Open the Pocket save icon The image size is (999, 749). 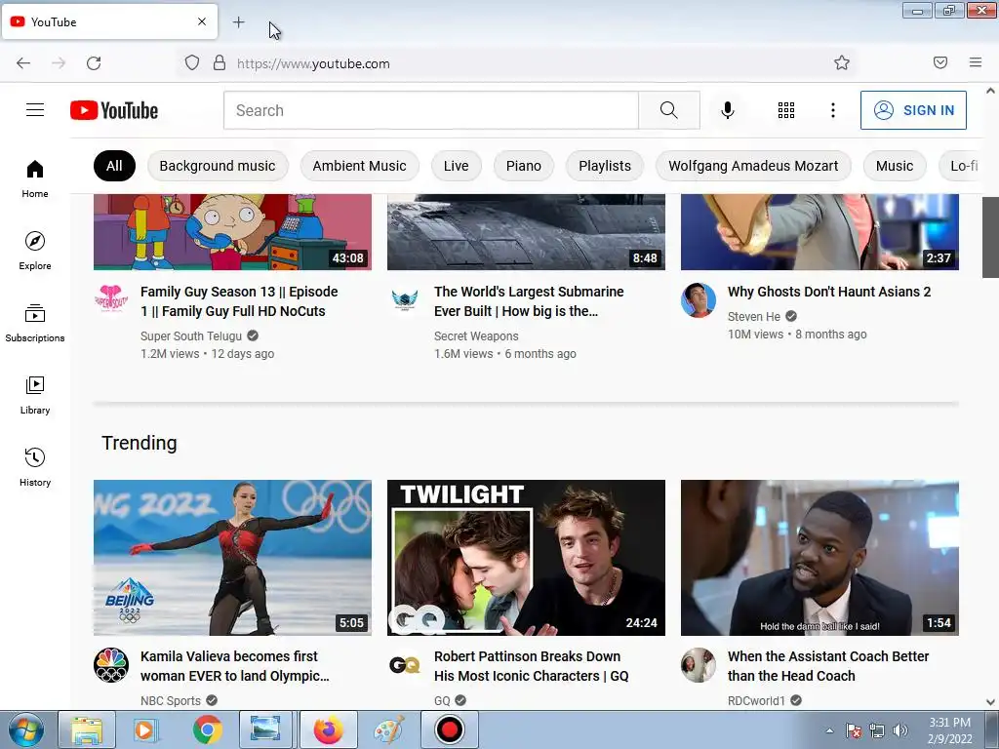coord(940,62)
